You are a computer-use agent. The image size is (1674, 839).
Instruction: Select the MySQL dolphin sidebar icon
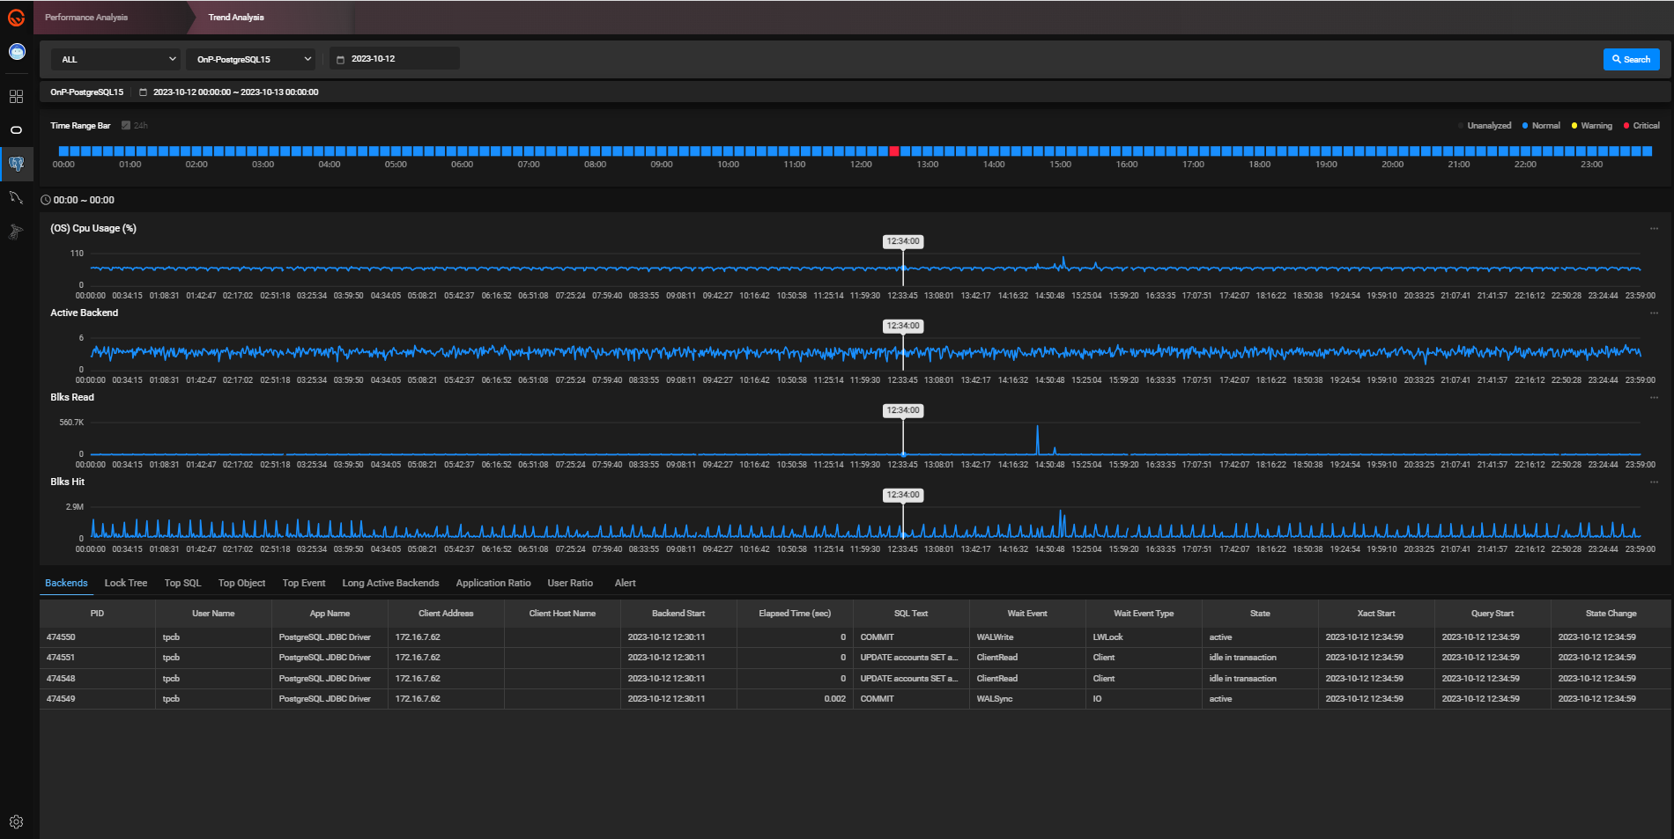coord(16,197)
